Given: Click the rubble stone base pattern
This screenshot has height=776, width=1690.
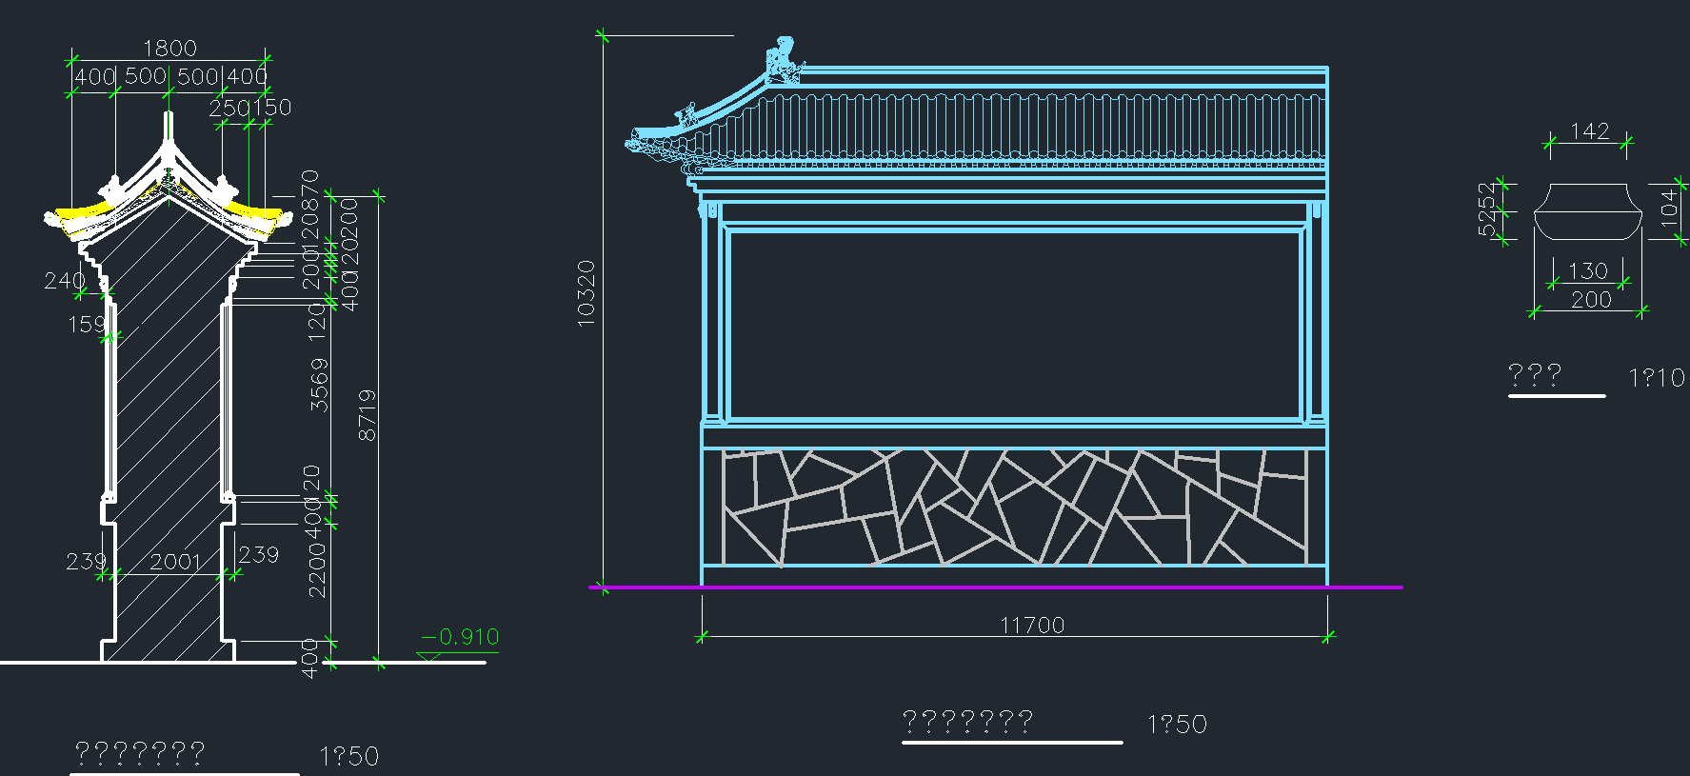Looking at the screenshot, I should coord(1013,507).
